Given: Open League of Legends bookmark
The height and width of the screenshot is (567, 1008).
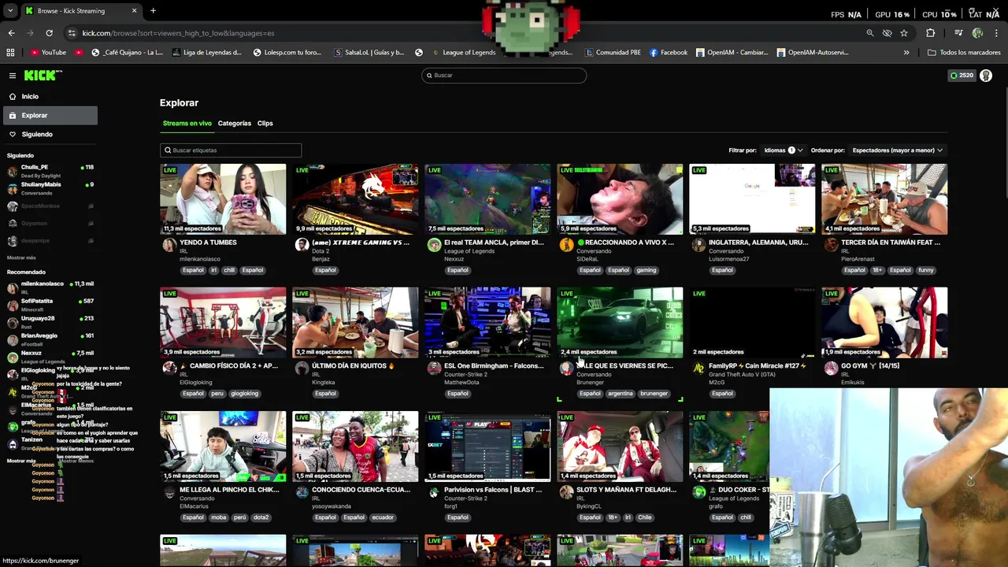Looking at the screenshot, I should [x=463, y=53].
